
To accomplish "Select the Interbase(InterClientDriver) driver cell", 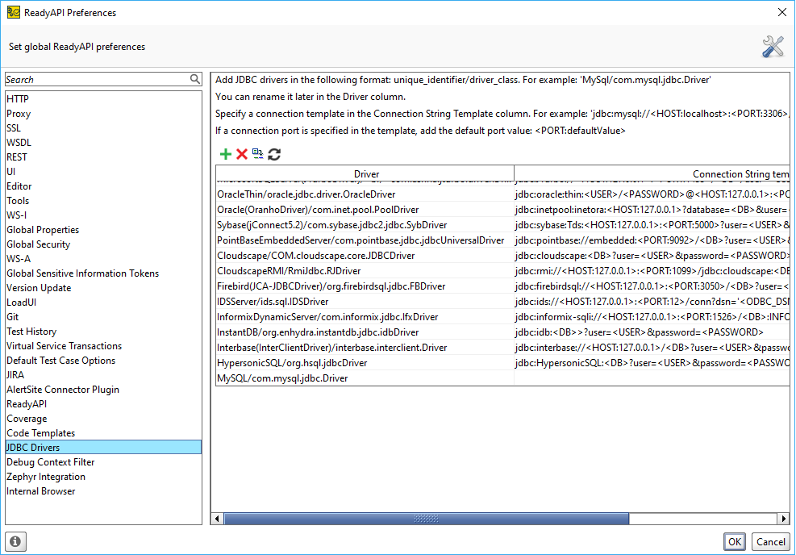I will 365,348.
